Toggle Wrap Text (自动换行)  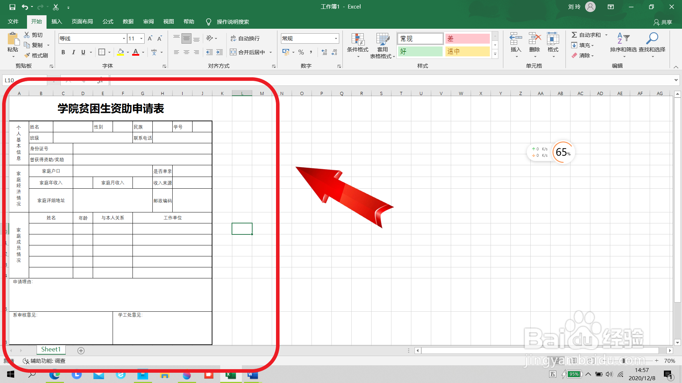[245, 38]
